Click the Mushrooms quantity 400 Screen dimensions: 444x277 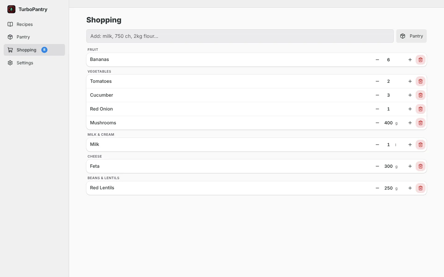point(388,123)
